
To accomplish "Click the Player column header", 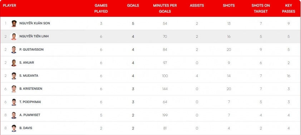I will (x=9, y=6).
